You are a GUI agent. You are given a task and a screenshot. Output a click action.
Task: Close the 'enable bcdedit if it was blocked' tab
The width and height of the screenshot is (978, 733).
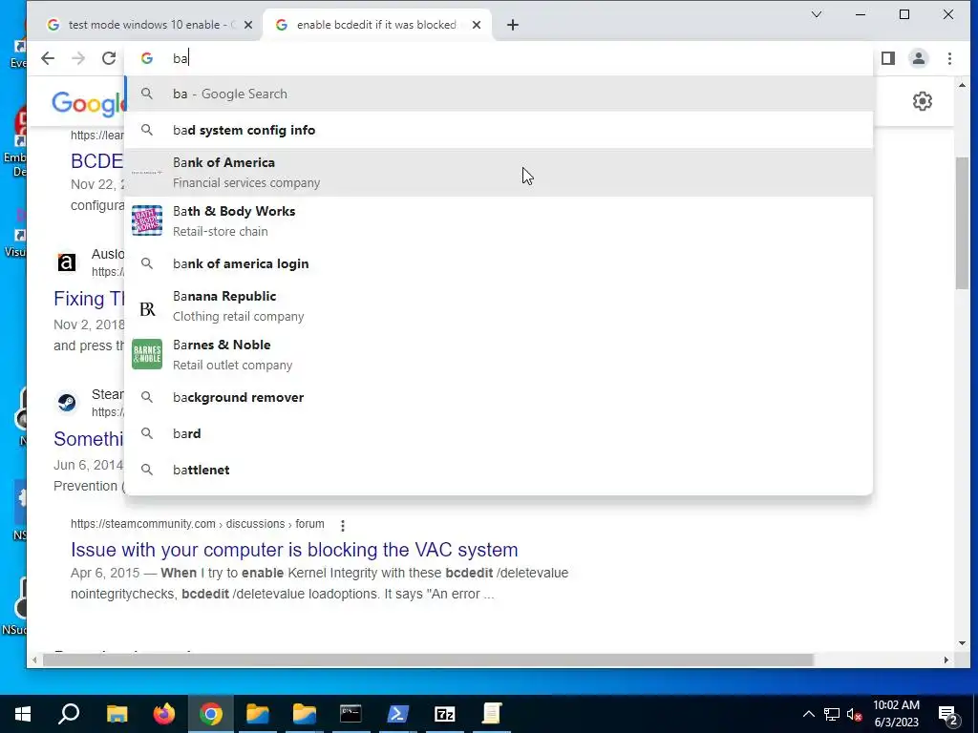[477, 25]
